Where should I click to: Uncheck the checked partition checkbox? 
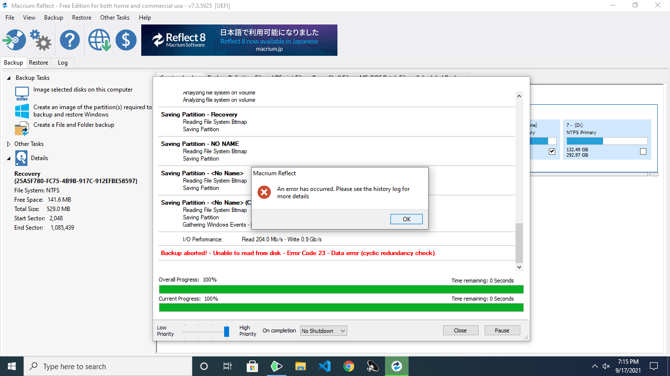point(552,152)
